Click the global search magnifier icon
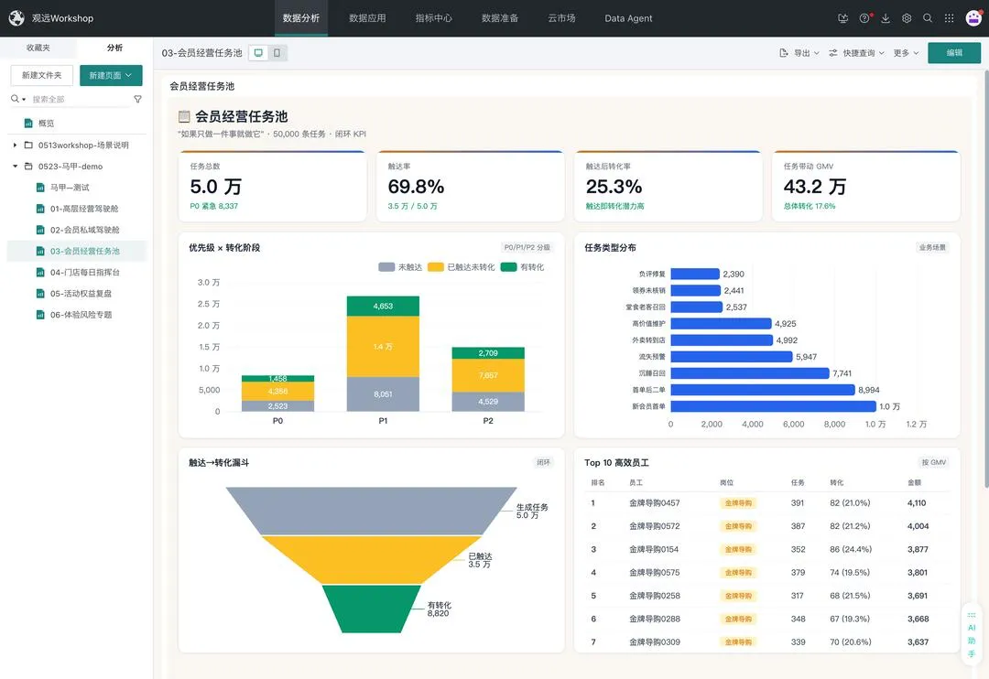 pyautogui.click(x=928, y=18)
